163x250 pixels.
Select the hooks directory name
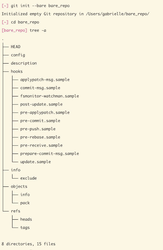(x=17, y=72)
